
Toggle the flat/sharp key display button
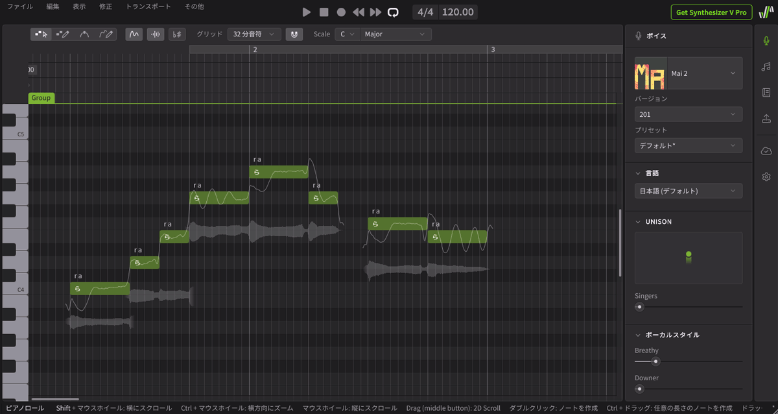point(177,34)
